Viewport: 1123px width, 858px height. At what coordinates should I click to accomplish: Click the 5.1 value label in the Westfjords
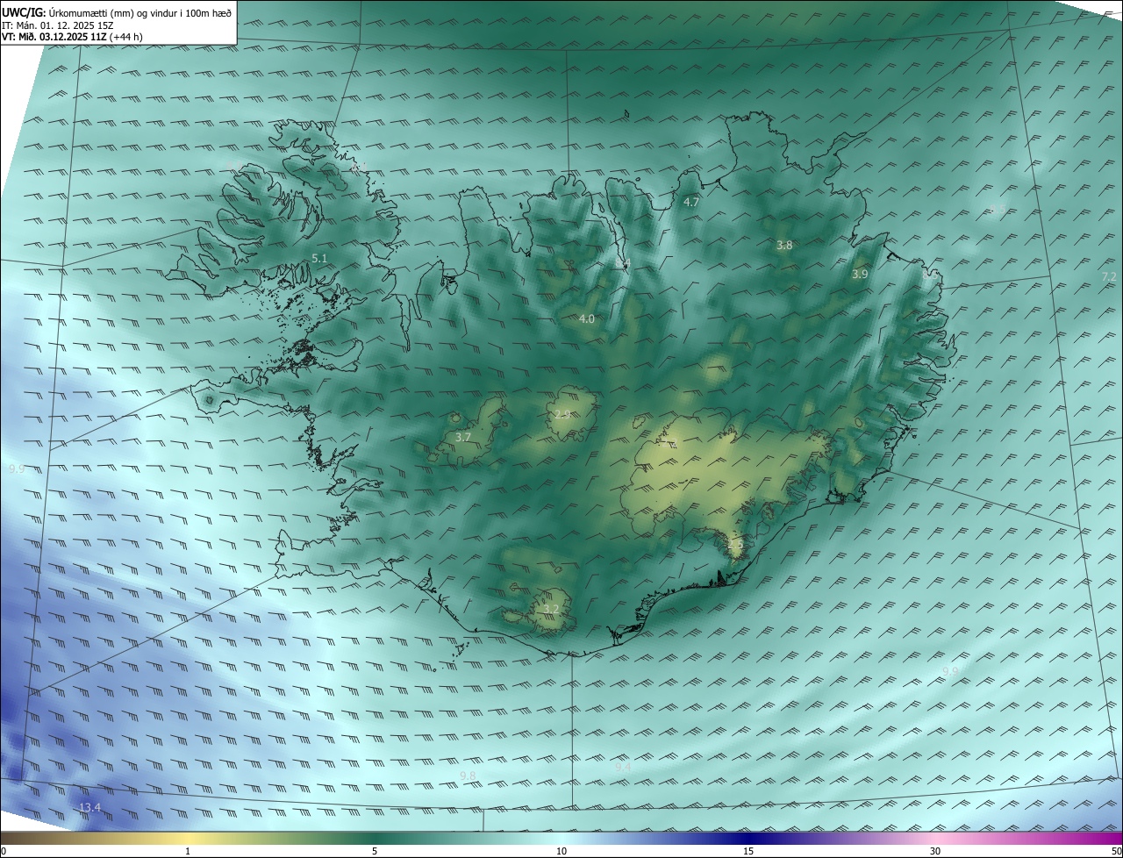(x=319, y=258)
